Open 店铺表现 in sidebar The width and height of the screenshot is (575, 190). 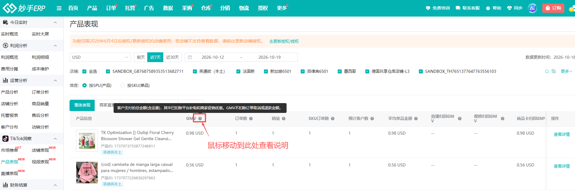click(x=40, y=150)
